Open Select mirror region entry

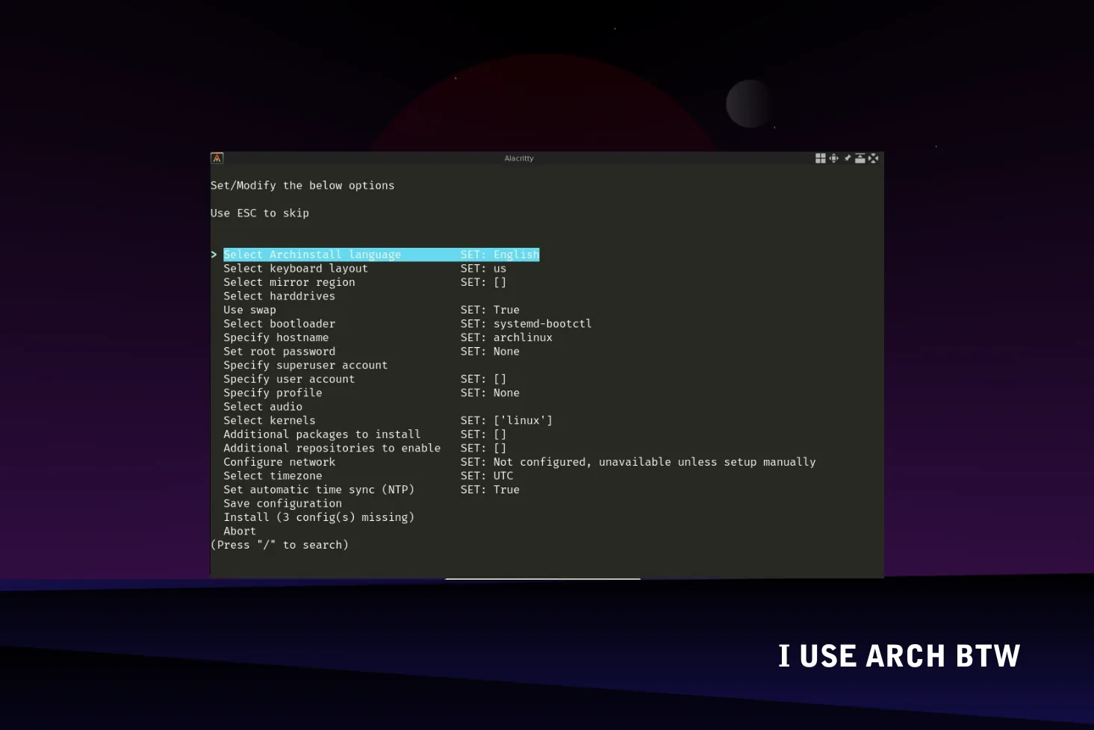(x=289, y=282)
